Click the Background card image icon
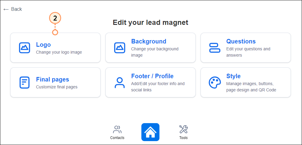 (120, 48)
